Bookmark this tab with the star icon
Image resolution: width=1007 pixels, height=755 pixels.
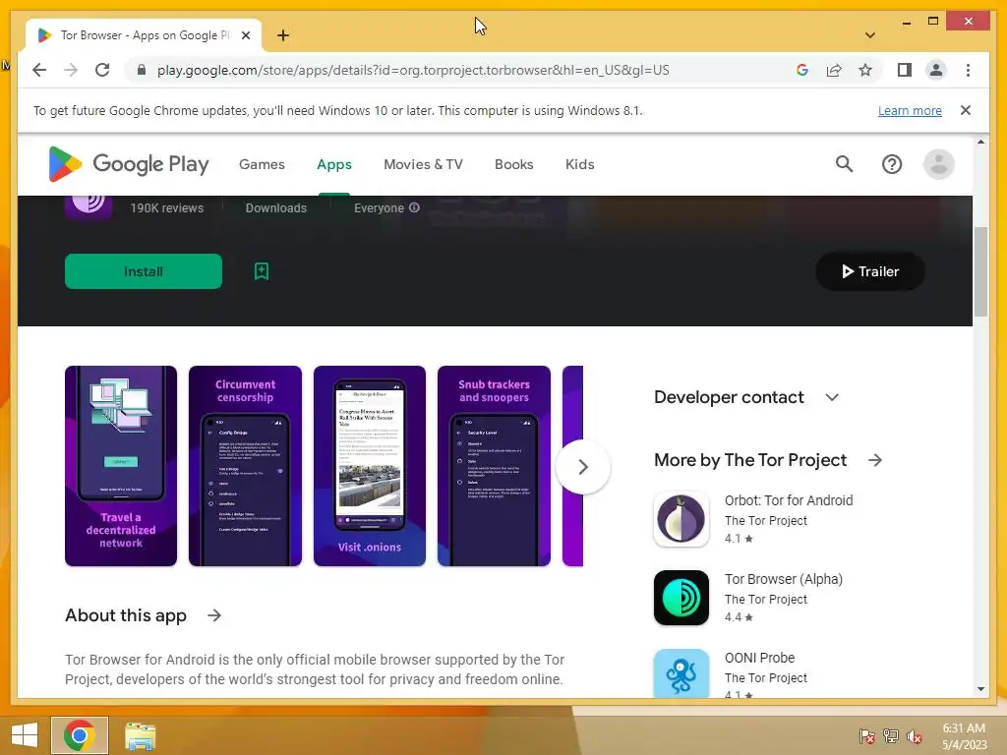point(865,70)
